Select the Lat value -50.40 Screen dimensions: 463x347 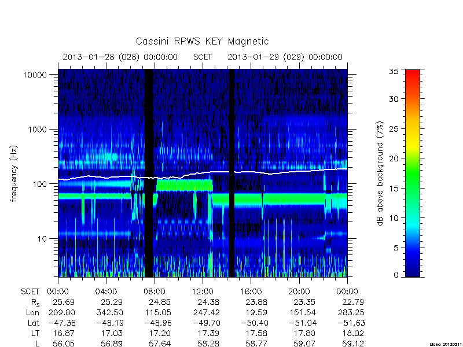254,323
